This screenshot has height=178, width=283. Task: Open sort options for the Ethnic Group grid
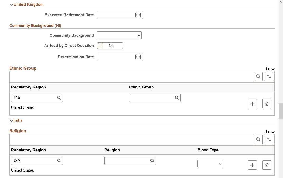pyautogui.click(x=269, y=77)
